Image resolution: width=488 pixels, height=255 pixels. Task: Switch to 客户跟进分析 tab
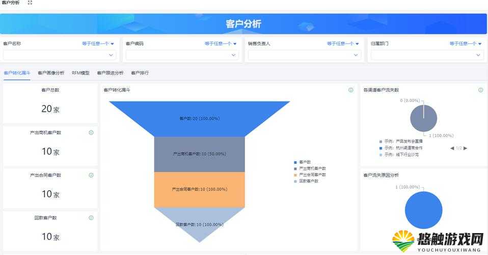point(110,73)
